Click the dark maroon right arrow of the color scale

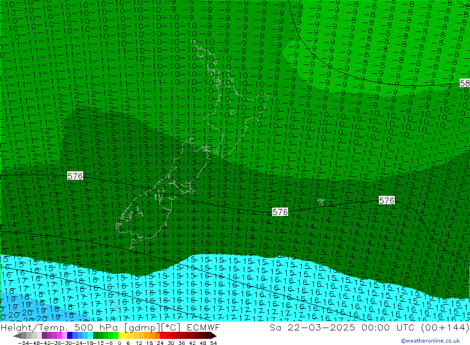click(x=214, y=336)
